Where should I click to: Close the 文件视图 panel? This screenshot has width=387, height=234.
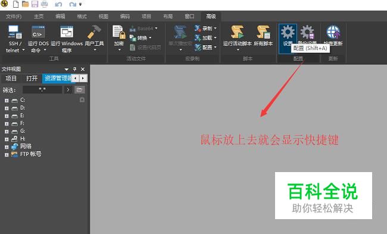coord(83,69)
